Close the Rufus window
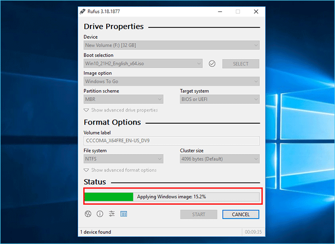This screenshot has width=335, height=244. pyautogui.click(x=256, y=12)
